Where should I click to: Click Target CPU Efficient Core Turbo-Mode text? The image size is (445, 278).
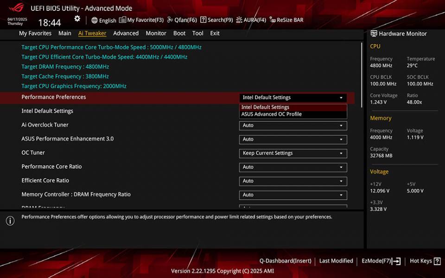coord(104,57)
